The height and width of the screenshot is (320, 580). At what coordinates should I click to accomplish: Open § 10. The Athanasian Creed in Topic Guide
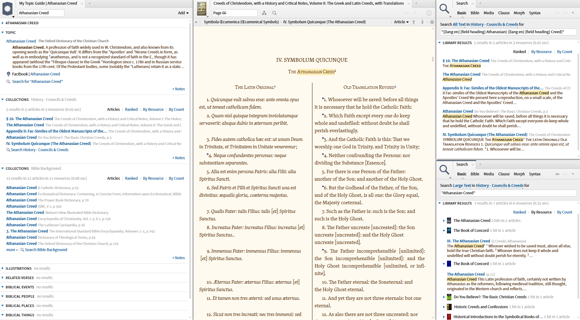[30, 119]
